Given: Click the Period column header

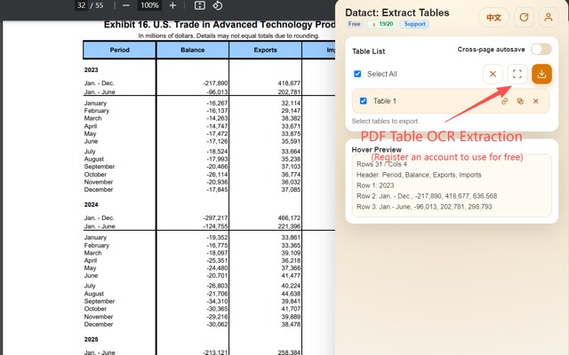Looking at the screenshot, I should tap(120, 50).
